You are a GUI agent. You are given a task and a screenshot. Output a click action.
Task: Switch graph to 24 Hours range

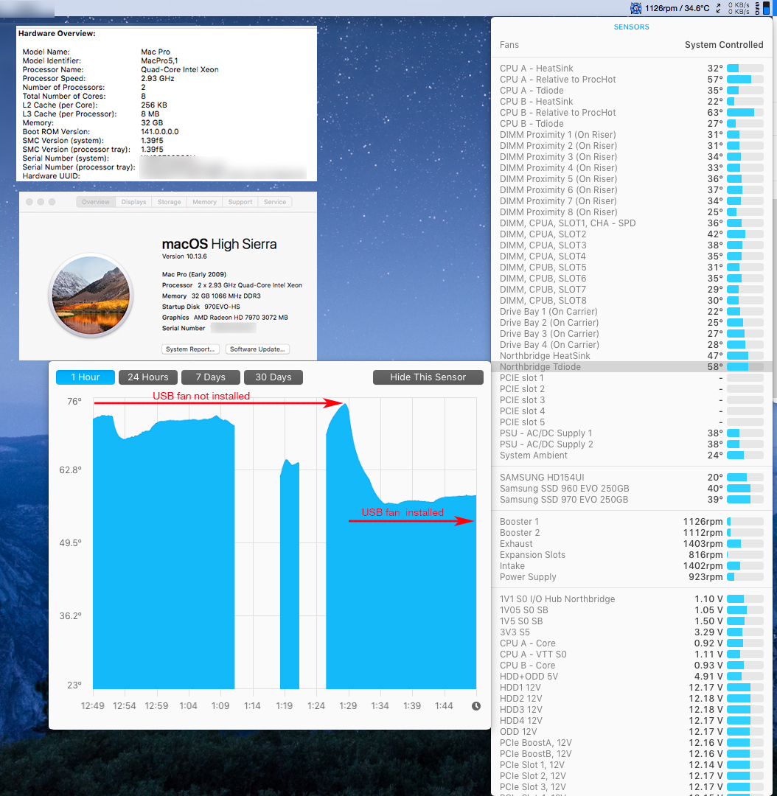[147, 377]
